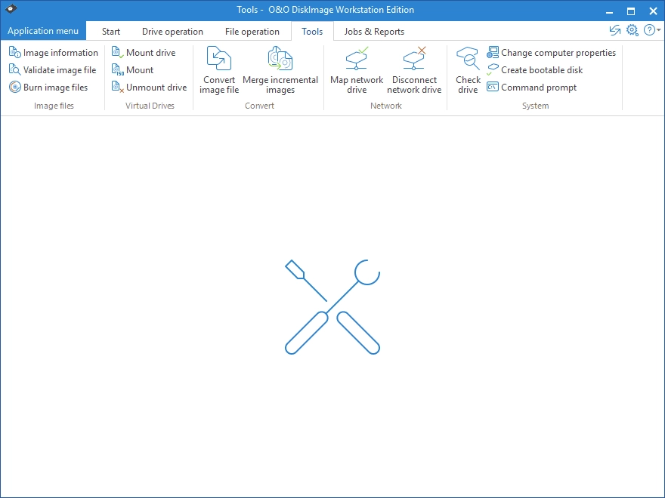This screenshot has width=665, height=498.
Task: Run Check drive tool
Action: (468, 70)
